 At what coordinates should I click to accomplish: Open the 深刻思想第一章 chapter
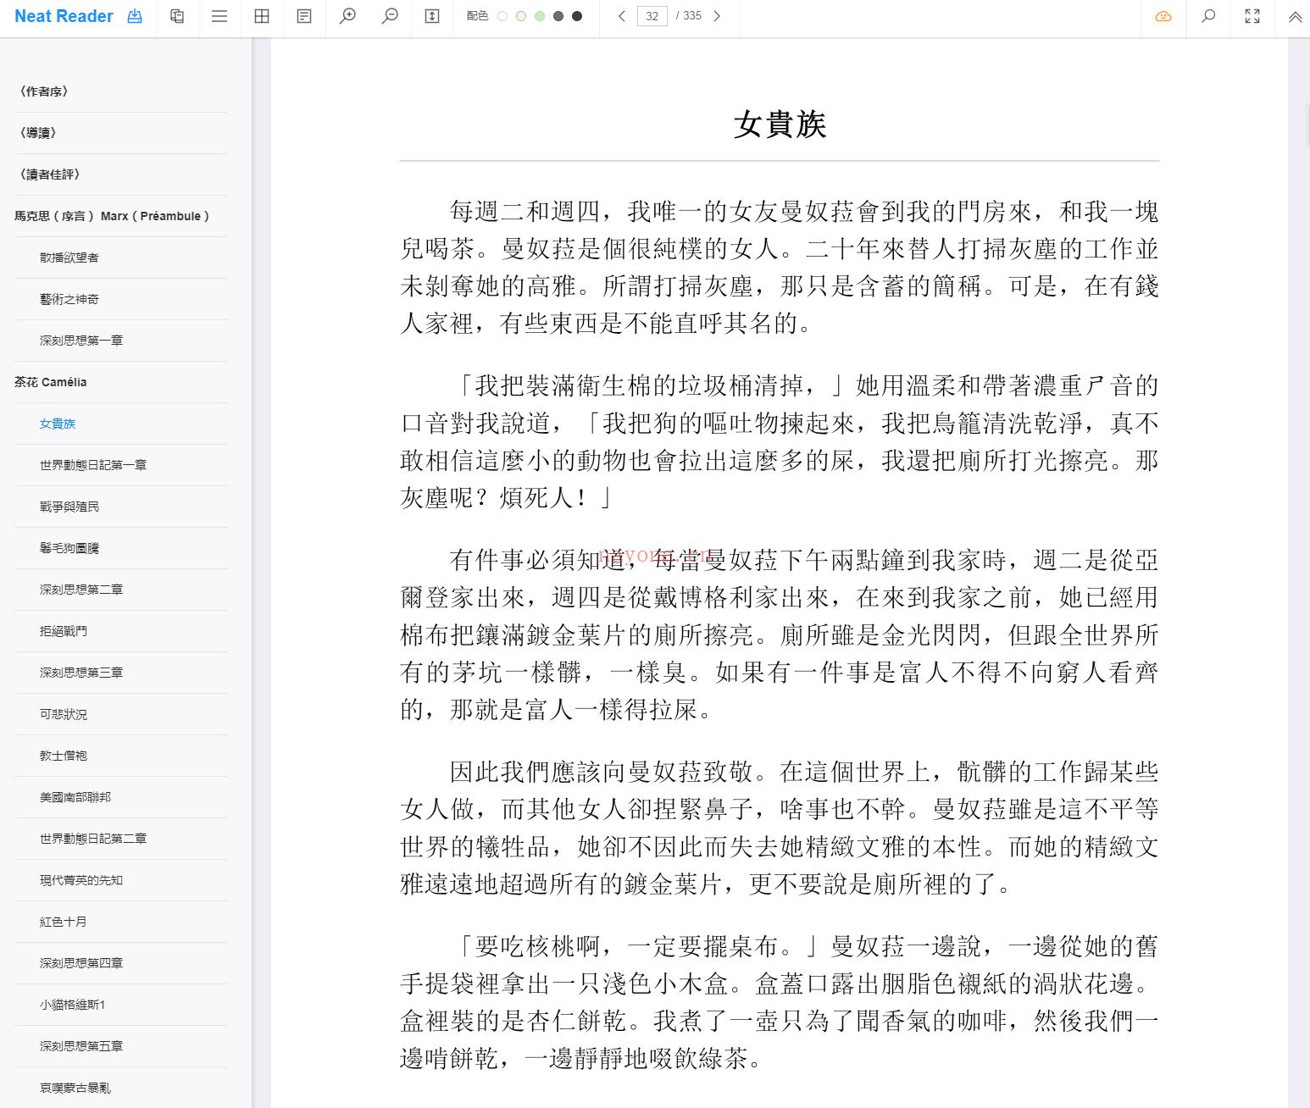[x=81, y=341]
